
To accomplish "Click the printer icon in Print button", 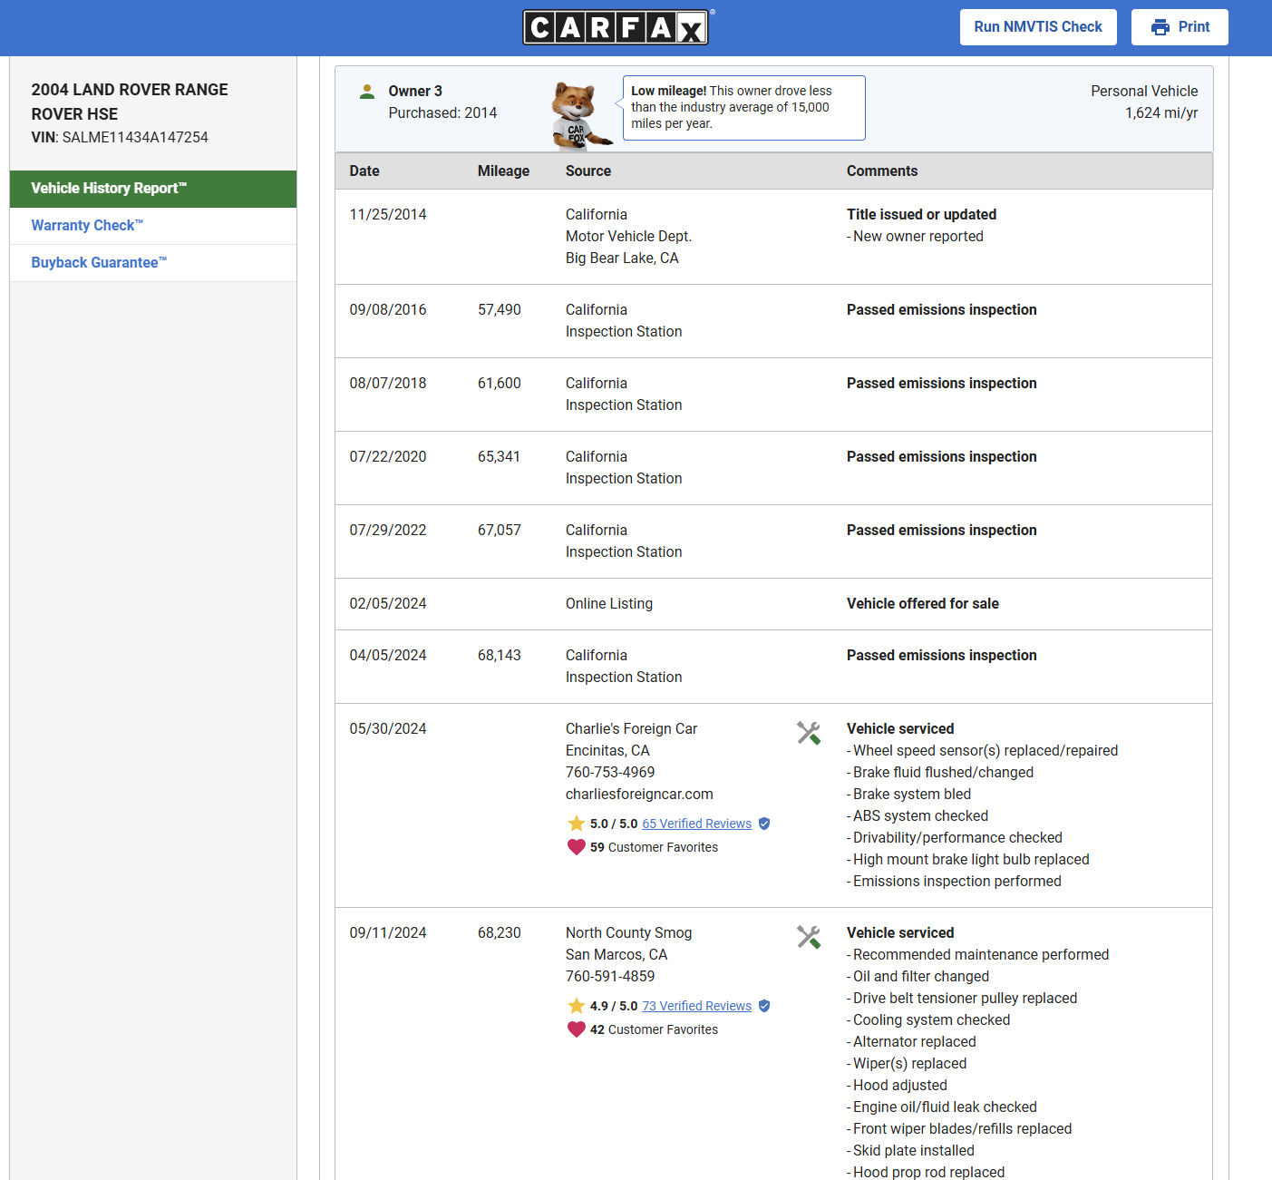I will 1160,27.
